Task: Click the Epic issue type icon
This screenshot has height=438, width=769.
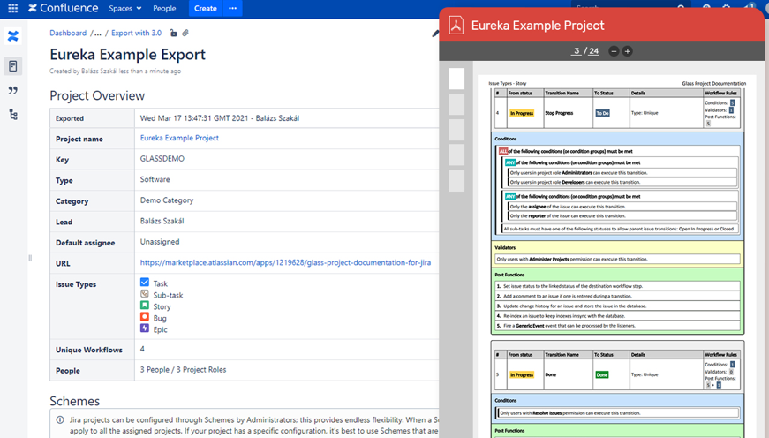Action: (145, 328)
